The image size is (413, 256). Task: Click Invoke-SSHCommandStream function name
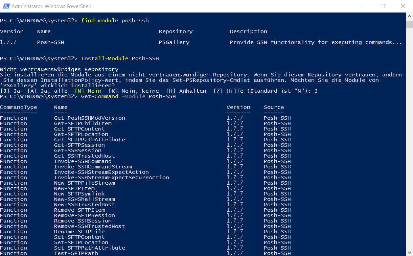tap(93, 167)
